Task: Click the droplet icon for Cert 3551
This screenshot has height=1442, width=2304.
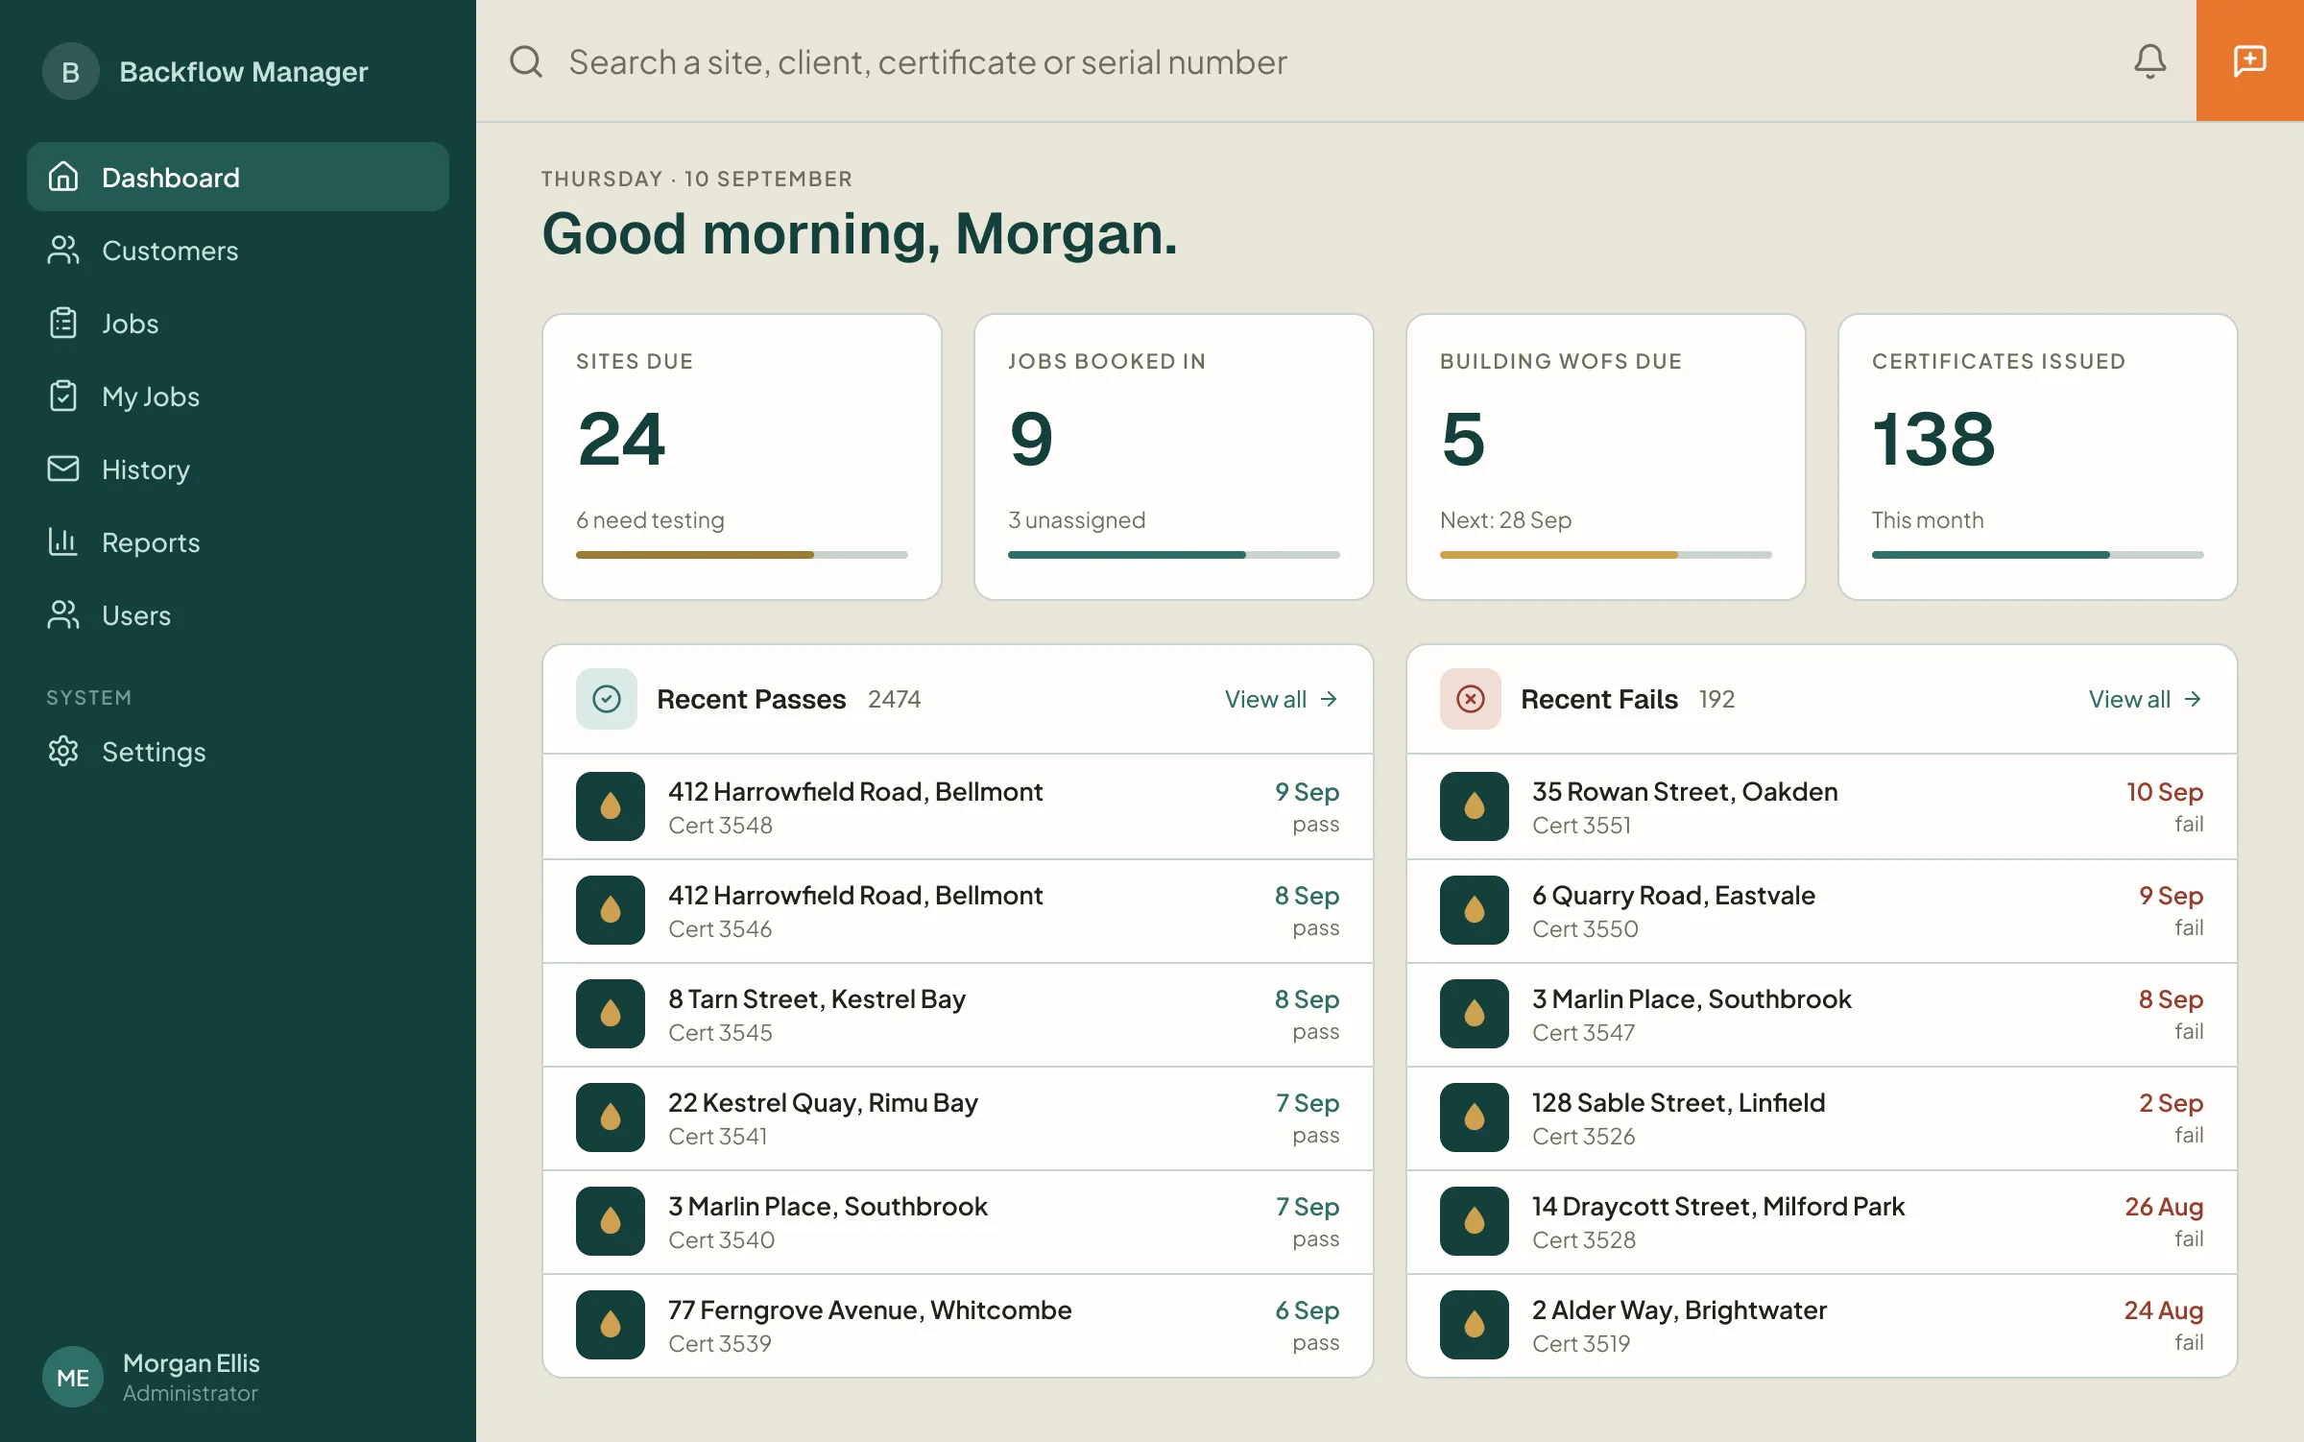Action: pos(1475,806)
